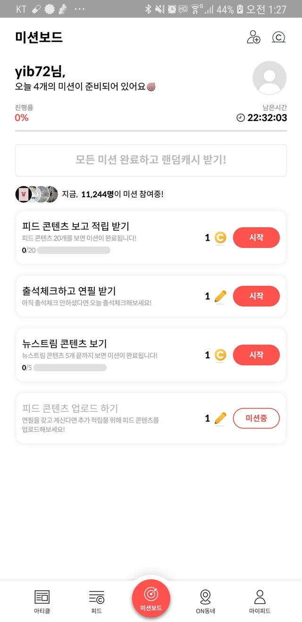
Task: Open the 아티클 tab
Action: pyautogui.click(x=42, y=601)
